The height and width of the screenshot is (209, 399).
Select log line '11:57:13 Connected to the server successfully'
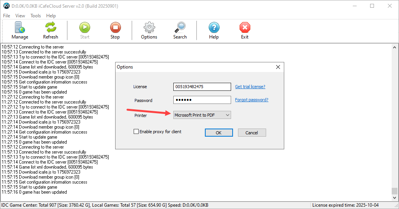pos(44,152)
